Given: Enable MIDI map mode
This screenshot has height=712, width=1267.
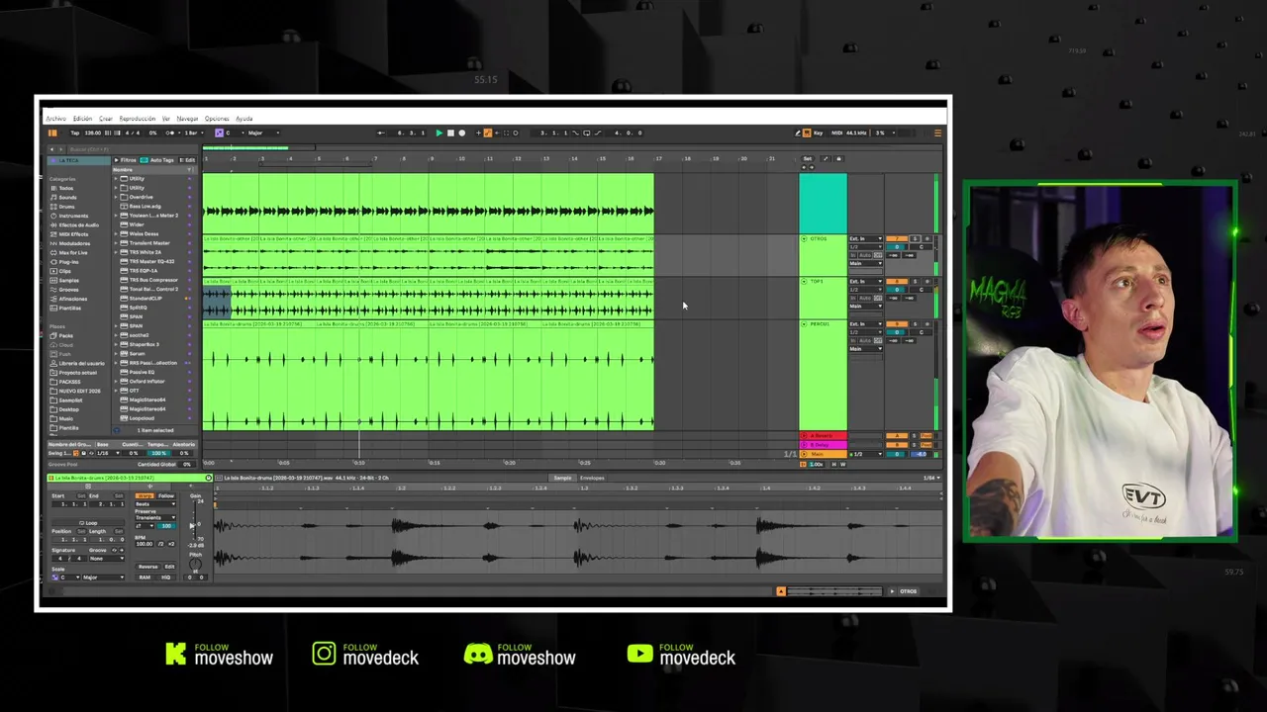Looking at the screenshot, I should (x=837, y=133).
